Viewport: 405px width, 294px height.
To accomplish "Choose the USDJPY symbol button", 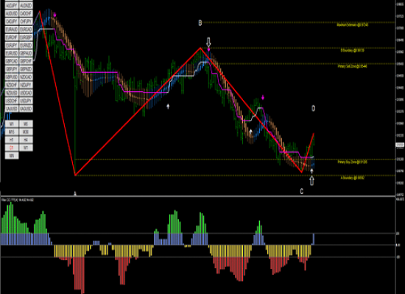I will [x=26, y=101].
